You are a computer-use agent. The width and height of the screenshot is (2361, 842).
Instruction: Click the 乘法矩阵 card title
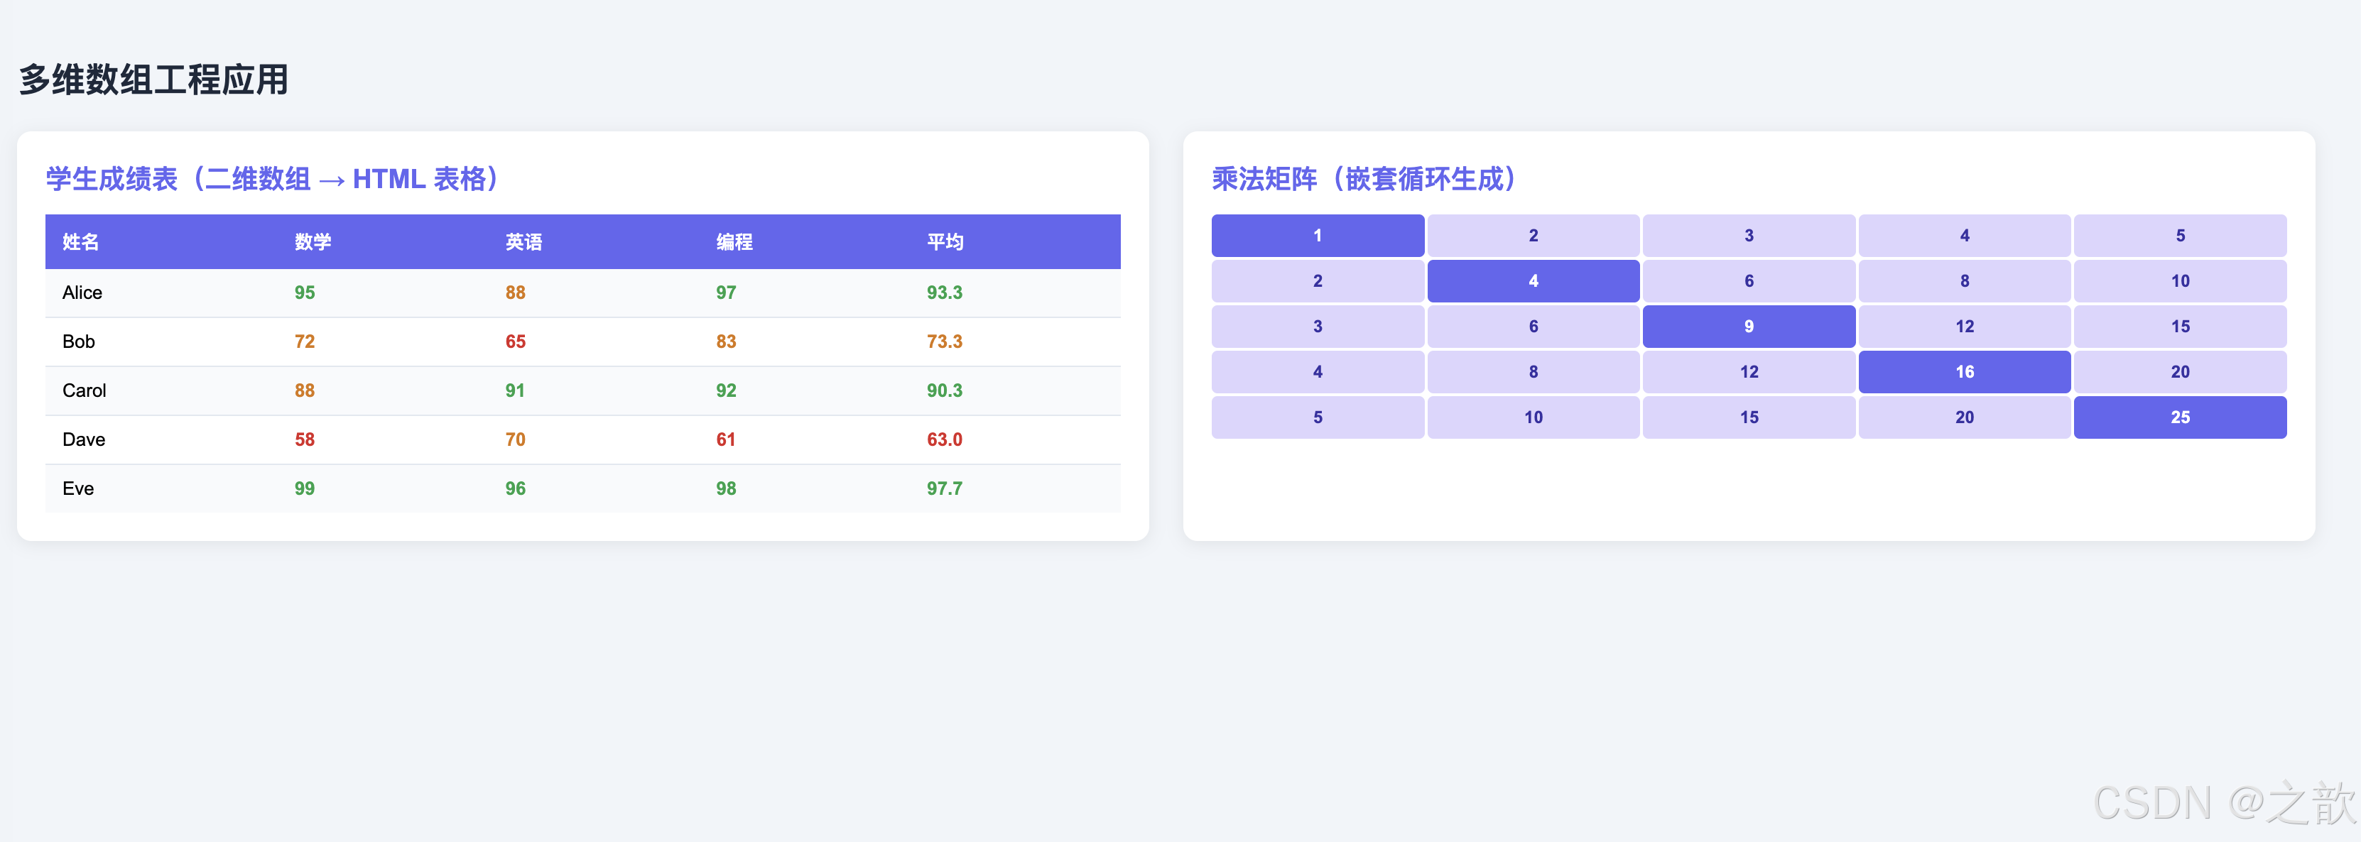click(x=1366, y=179)
